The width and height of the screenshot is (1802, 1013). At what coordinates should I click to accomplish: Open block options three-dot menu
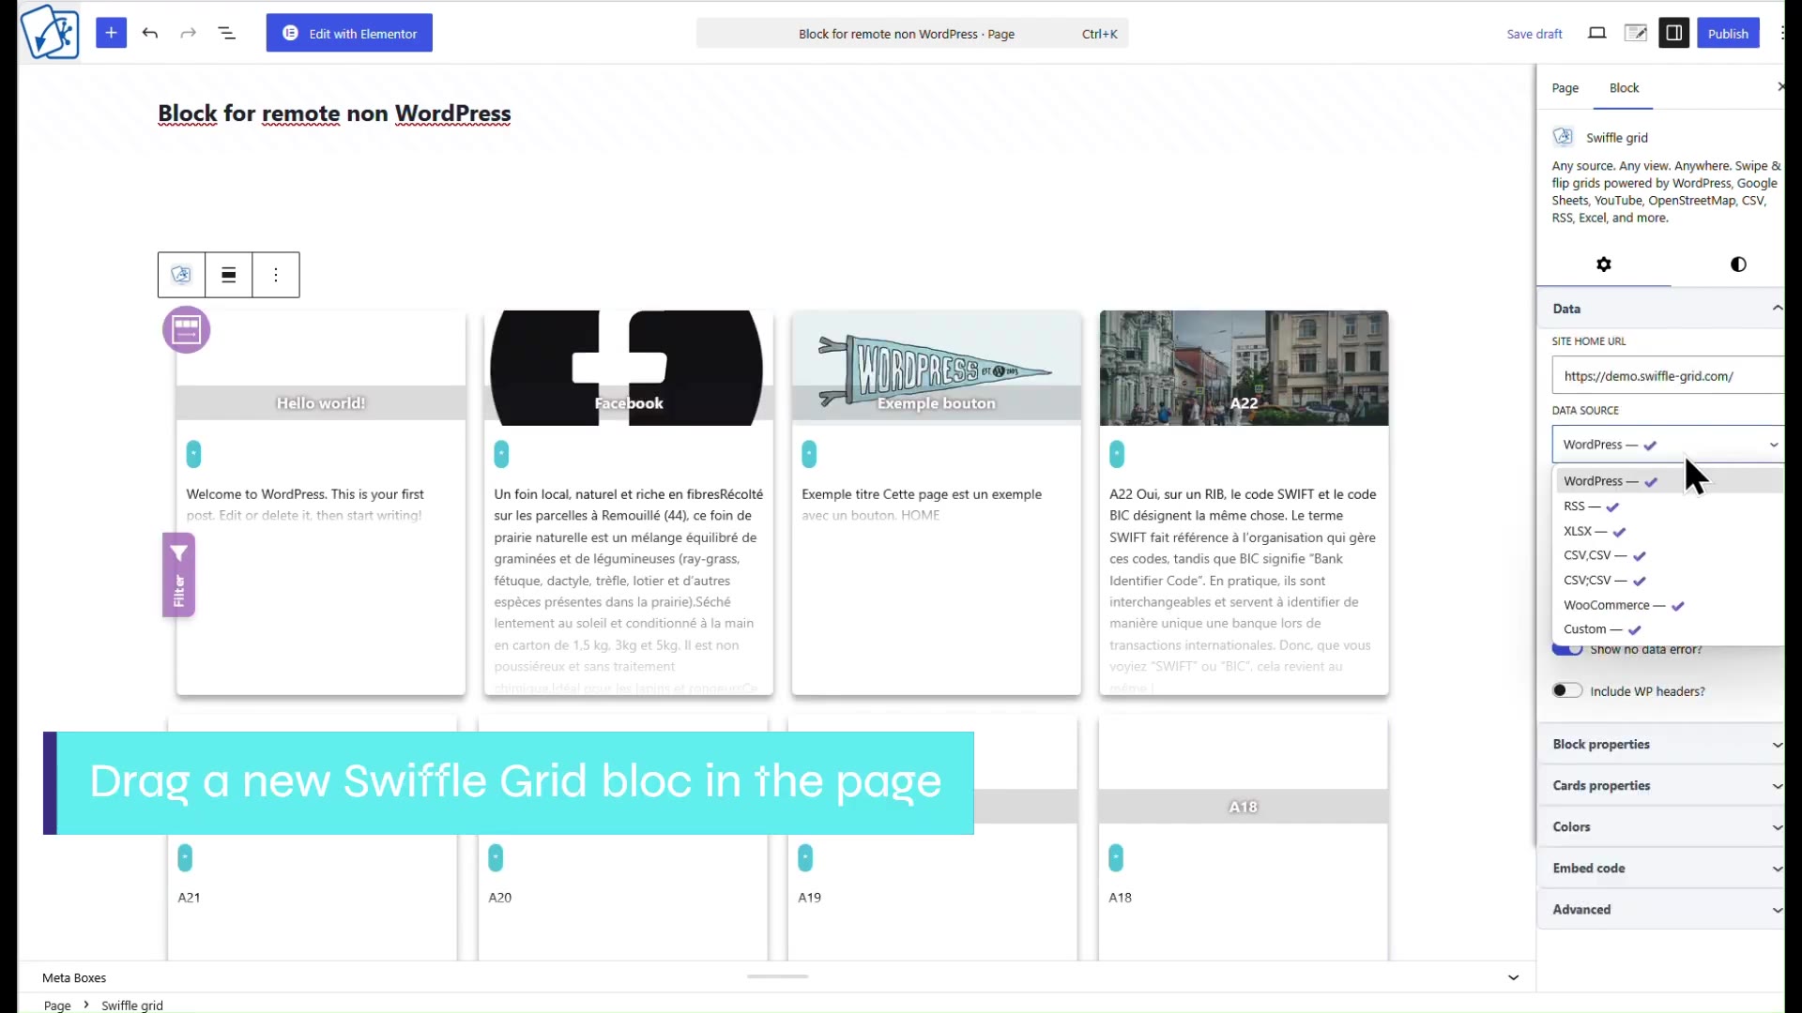[x=276, y=275]
